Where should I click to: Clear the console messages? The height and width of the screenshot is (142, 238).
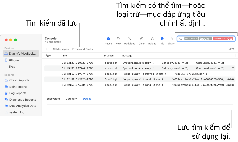coord(142,41)
